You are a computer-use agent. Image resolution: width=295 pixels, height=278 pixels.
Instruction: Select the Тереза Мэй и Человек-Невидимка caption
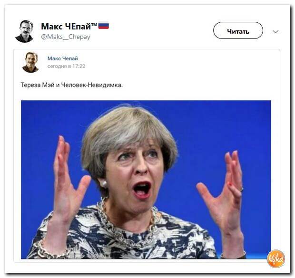[71, 85]
